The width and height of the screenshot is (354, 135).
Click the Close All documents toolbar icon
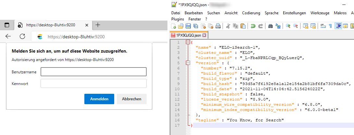(211, 26)
